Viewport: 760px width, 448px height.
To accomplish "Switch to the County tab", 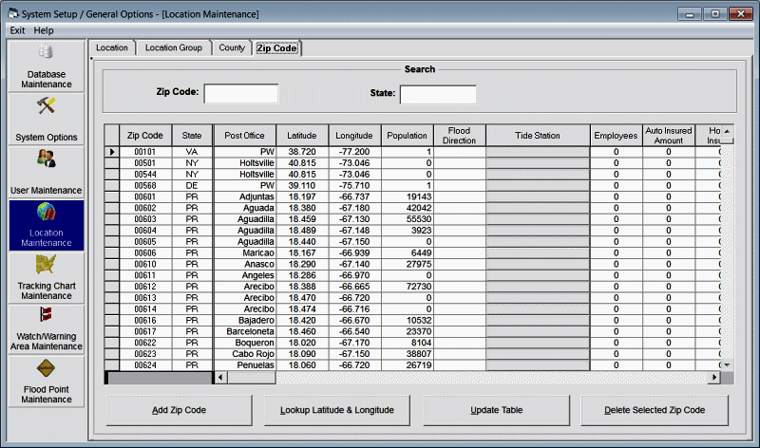I will pyautogui.click(x=231, y=47).
